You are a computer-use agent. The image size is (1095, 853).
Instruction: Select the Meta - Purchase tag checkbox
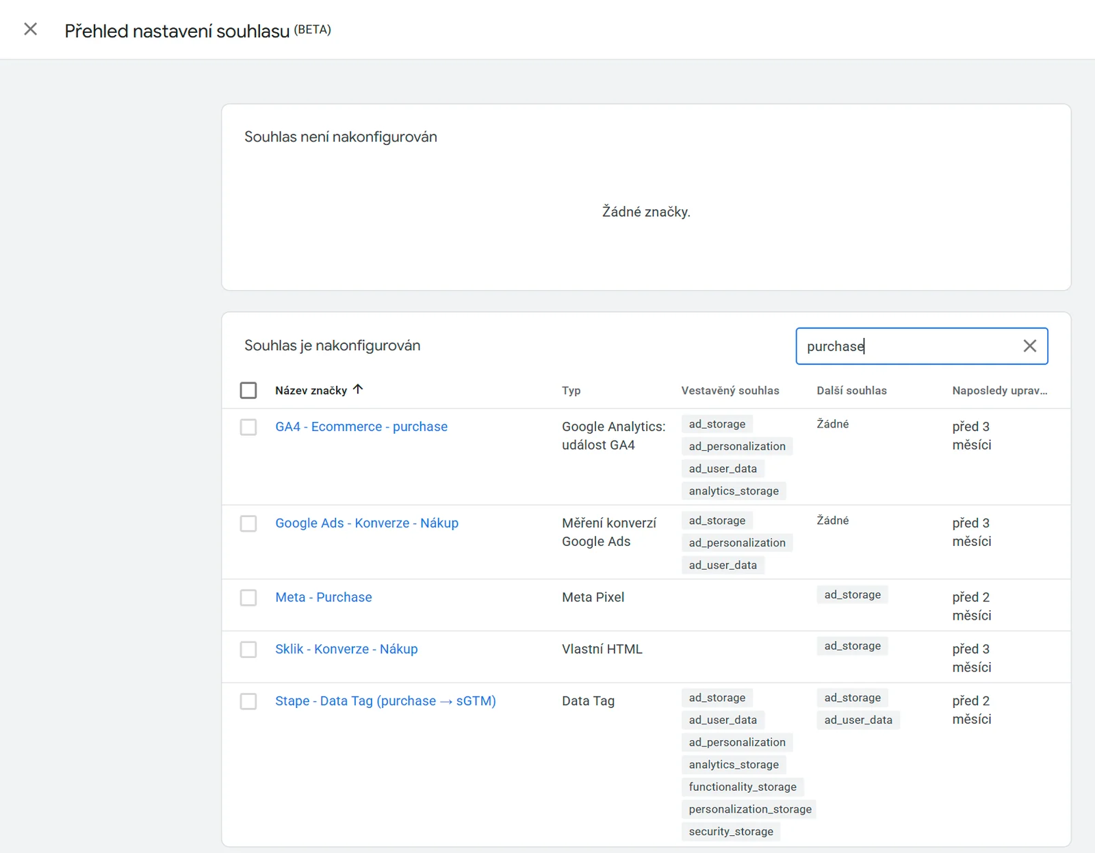(x=248, y=598)
